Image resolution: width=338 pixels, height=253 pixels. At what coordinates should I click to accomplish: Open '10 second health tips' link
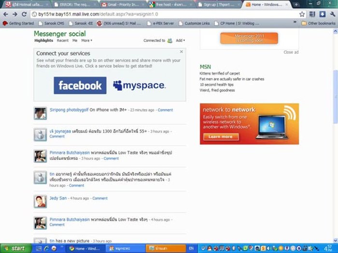coord(216,84)
